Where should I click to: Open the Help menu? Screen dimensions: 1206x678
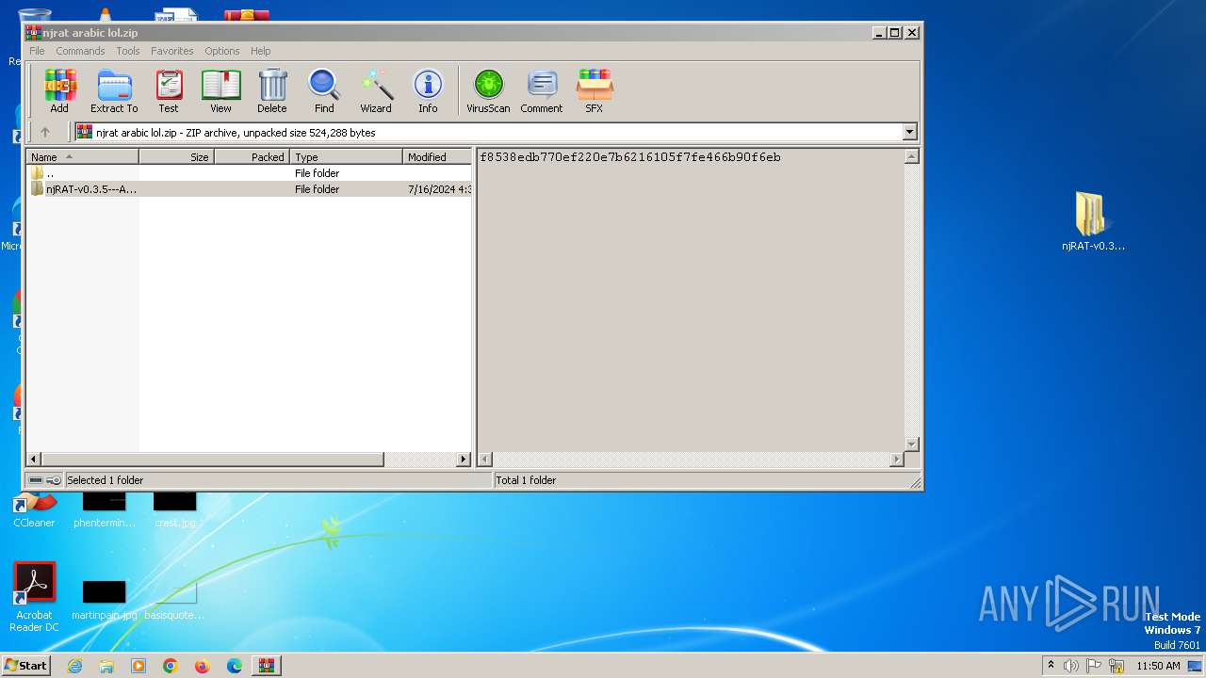point(261,51)
